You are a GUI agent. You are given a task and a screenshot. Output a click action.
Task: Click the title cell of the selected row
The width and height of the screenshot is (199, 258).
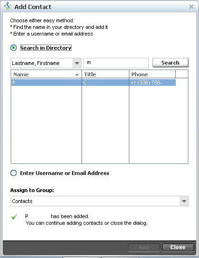(105, 83)
